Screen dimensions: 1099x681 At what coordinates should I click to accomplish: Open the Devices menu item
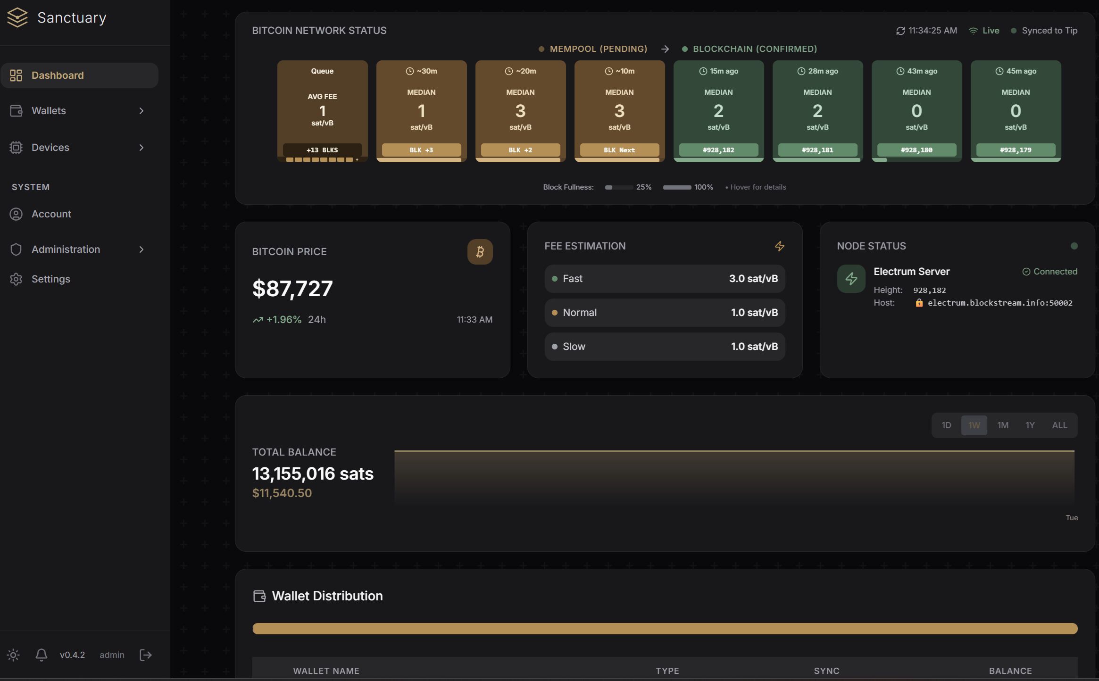(x=79, y=148)
